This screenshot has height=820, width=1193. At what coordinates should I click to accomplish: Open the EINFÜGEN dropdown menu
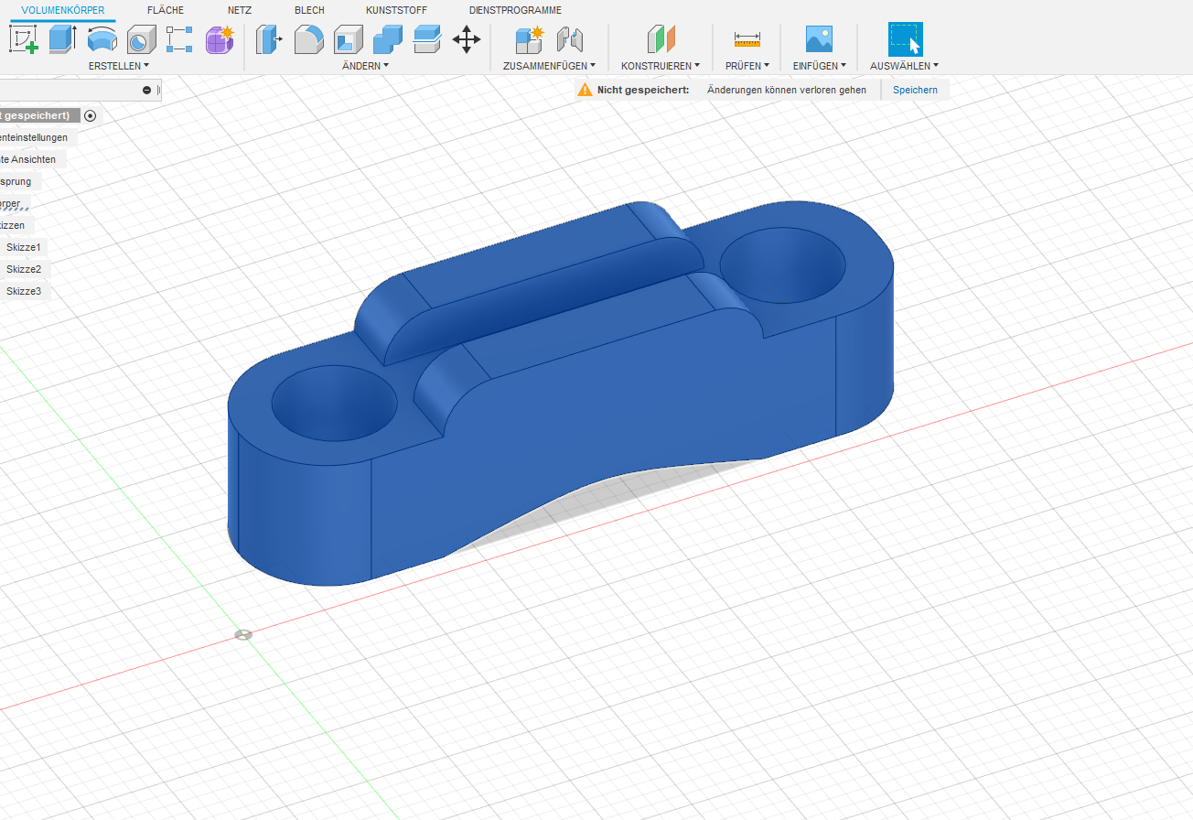point(820,66)
